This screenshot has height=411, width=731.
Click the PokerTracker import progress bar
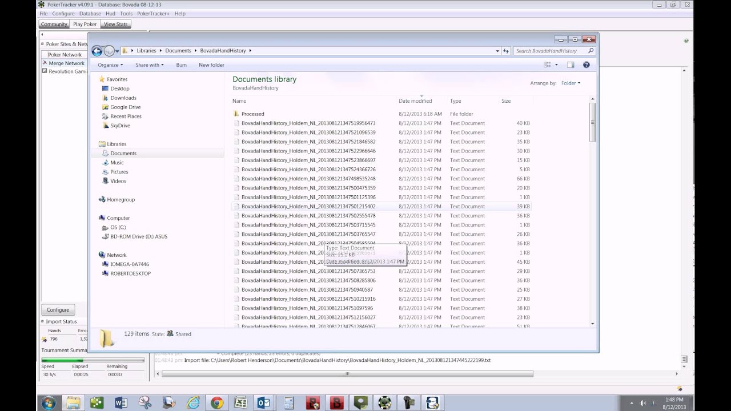coord(93,360)
